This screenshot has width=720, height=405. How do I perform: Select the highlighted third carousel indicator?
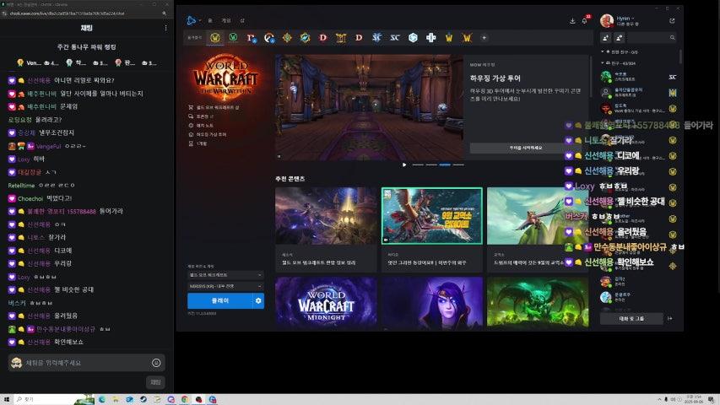click(445, 165)
